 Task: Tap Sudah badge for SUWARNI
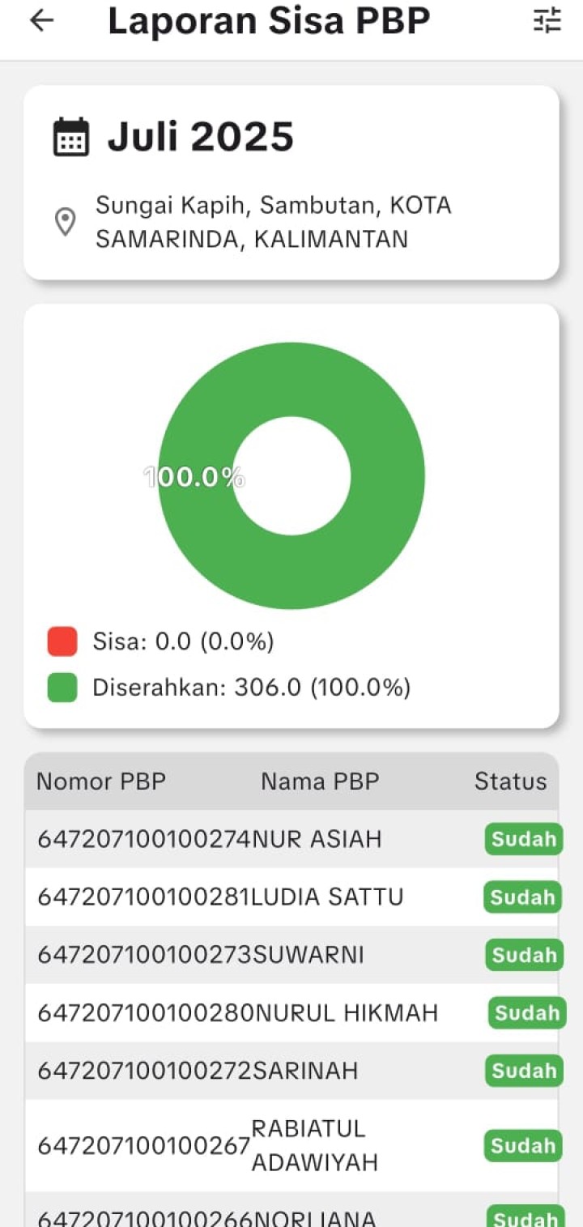523,955
